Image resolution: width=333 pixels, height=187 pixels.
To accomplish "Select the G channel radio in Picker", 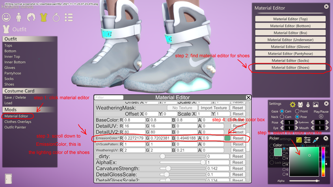I will tap(284, 170).
